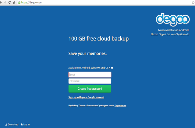Go to the browser home page icon

[14, 2]
